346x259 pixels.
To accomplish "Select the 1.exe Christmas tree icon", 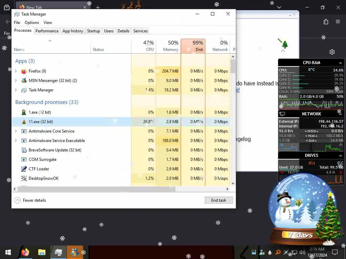I will click(x=24, y=112).
